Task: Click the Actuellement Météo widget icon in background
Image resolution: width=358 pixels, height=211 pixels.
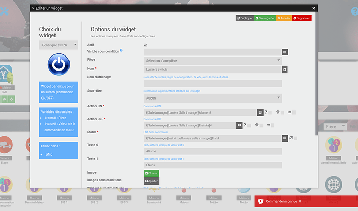Action: (x=334, y=145)
